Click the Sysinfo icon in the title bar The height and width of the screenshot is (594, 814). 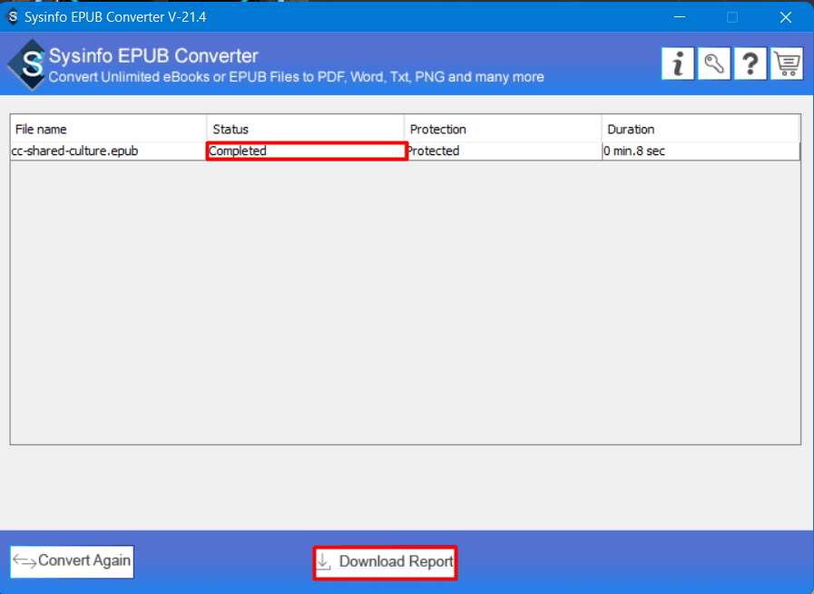[11, 16]
